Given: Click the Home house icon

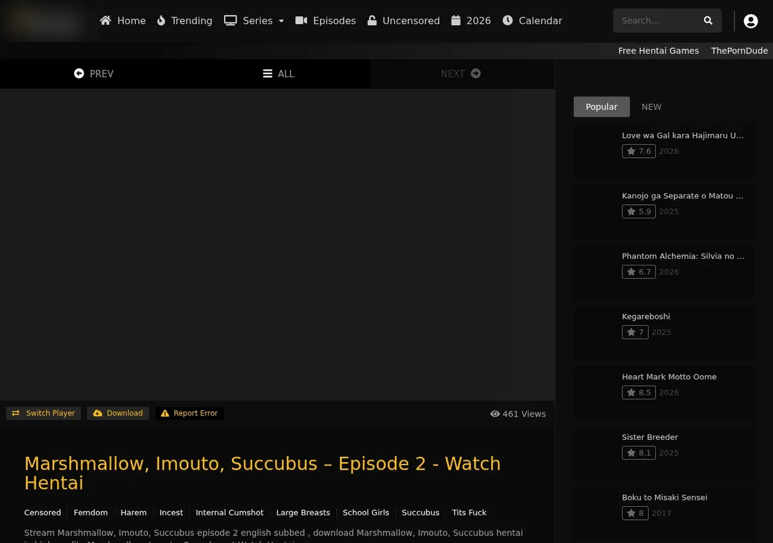Looking at the screenshot, I should pos(106,21).
